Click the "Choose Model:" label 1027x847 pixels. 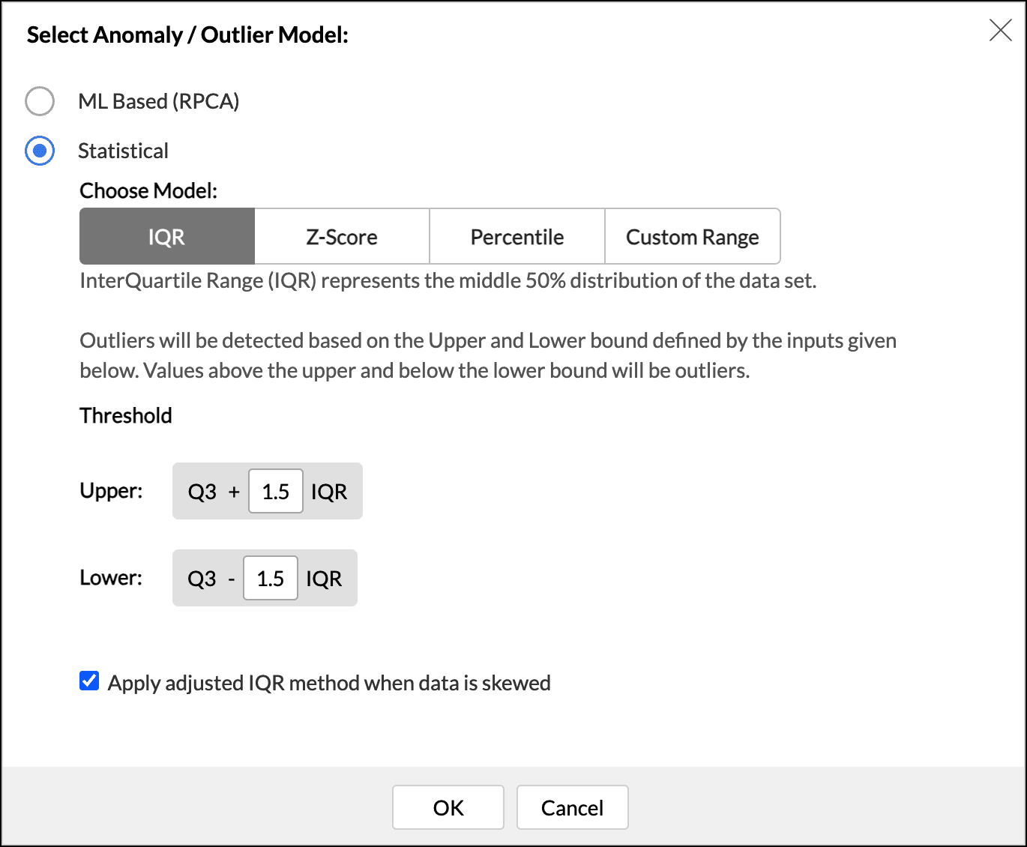click(x=148, y=191)
